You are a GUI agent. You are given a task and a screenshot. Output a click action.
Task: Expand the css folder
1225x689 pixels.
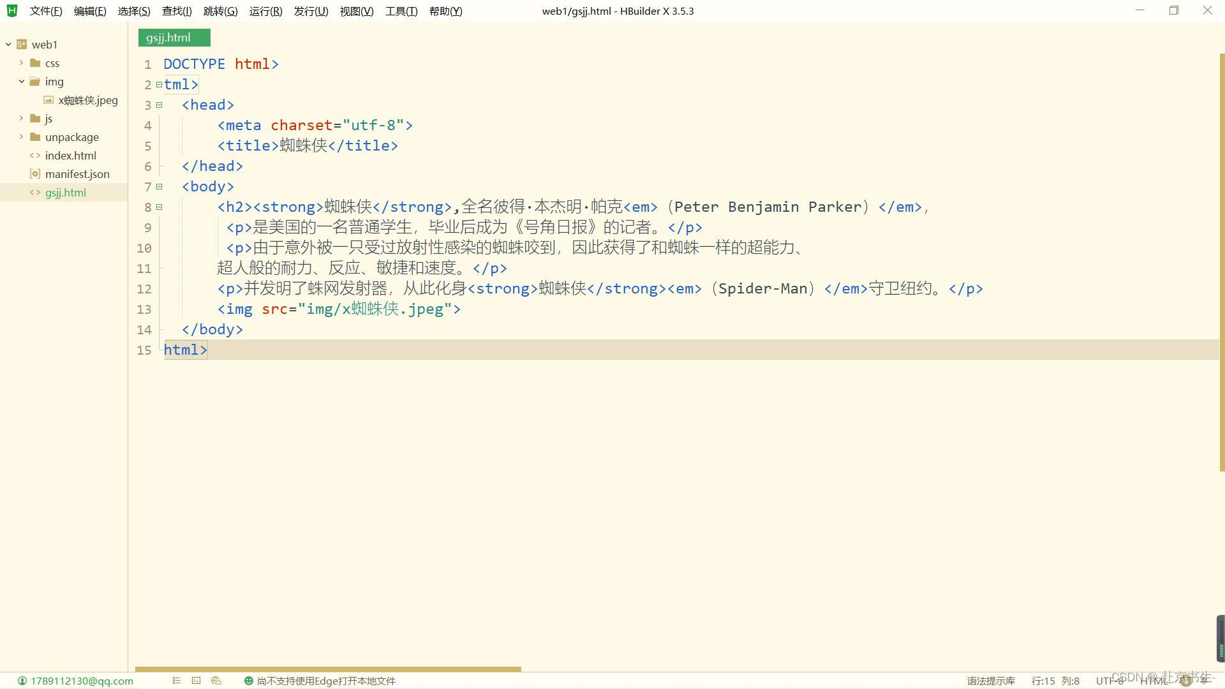[x=21, y=63]
